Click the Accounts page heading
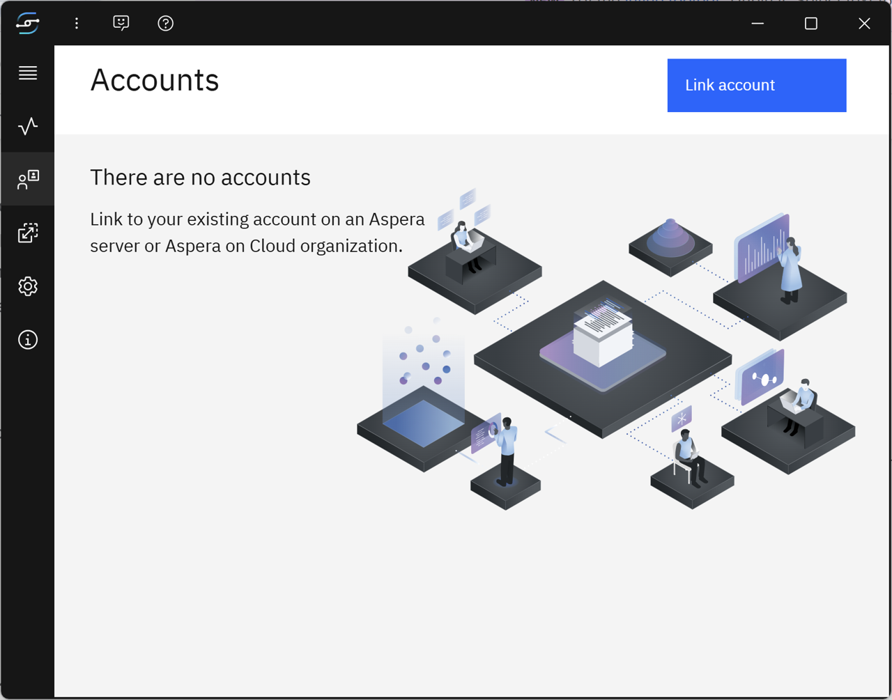Image resolution: width=892 pixels, height=700 pixels. coord(155,80)
